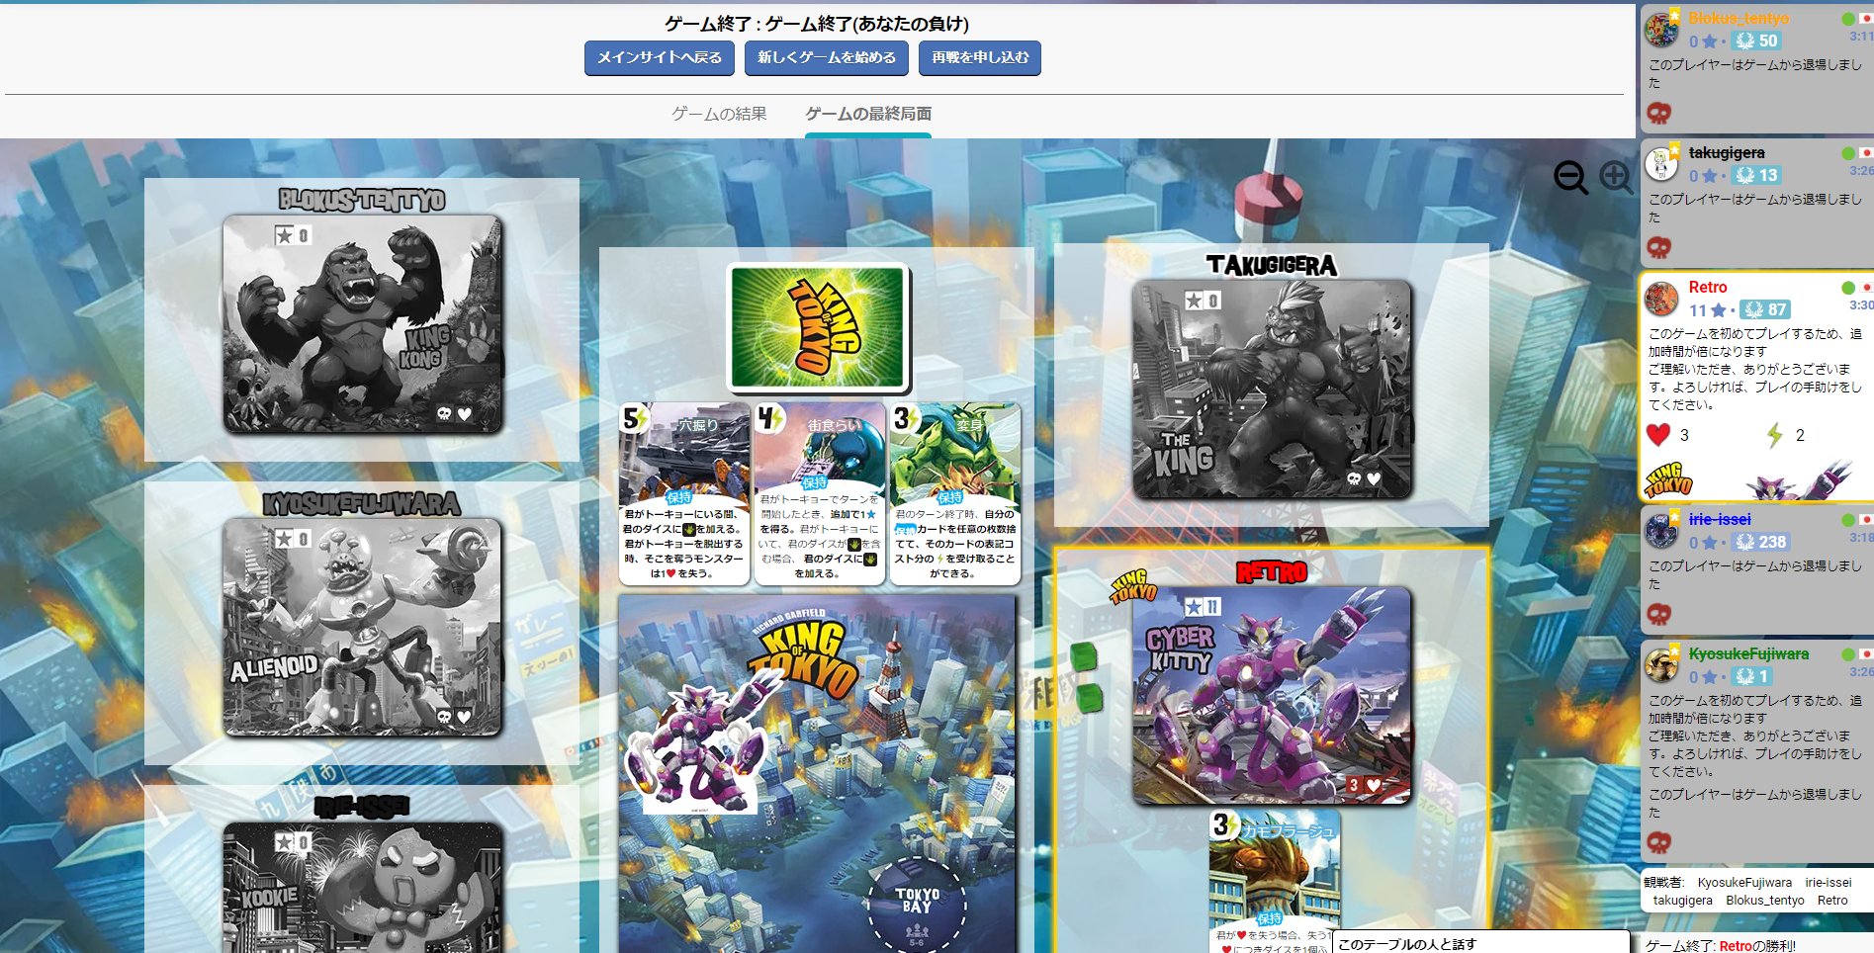Click the skull icon under takugigera
Image resolution: width=1874 pixels, height=953 pixels.
[x=1658, y=247]
